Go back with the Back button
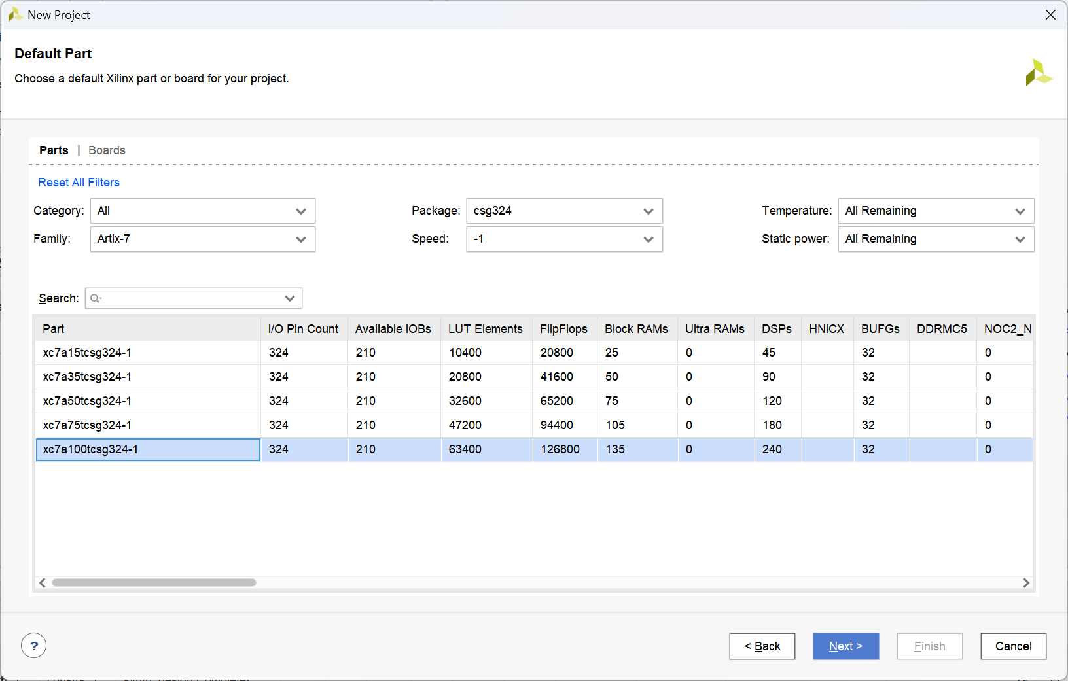The image size is (1068, 681). coord(762,646)
